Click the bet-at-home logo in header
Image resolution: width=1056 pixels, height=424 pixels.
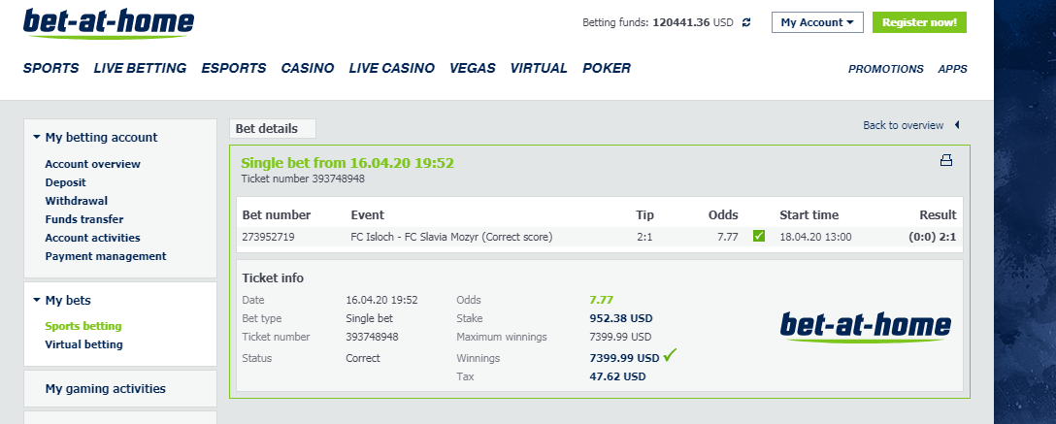[109, 23]
